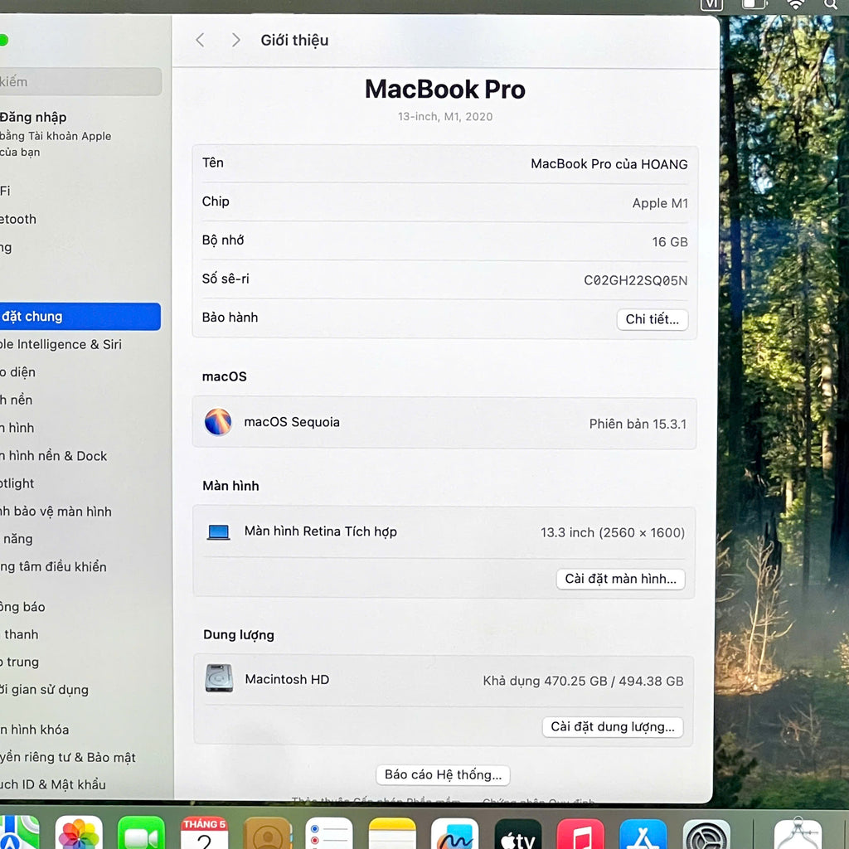Open the caliper utility icon in Dock
849x849 pixels.
tap(797, 834)
